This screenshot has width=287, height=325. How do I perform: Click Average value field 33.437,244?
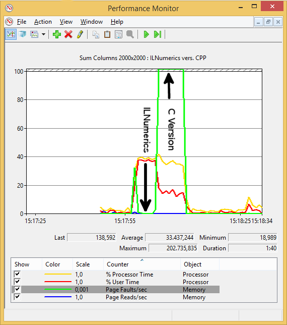pyautogui.click(x=170, y=238)
